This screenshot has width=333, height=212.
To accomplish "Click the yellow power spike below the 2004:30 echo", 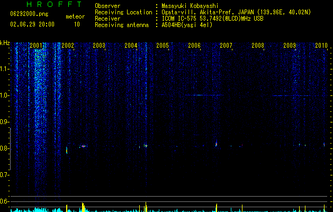I will pyautogui.click(x=146, y=207).
